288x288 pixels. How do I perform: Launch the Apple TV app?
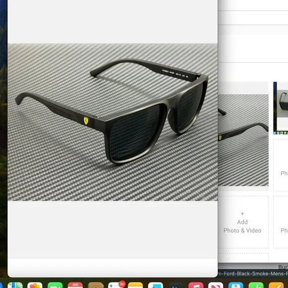point(176,285)
